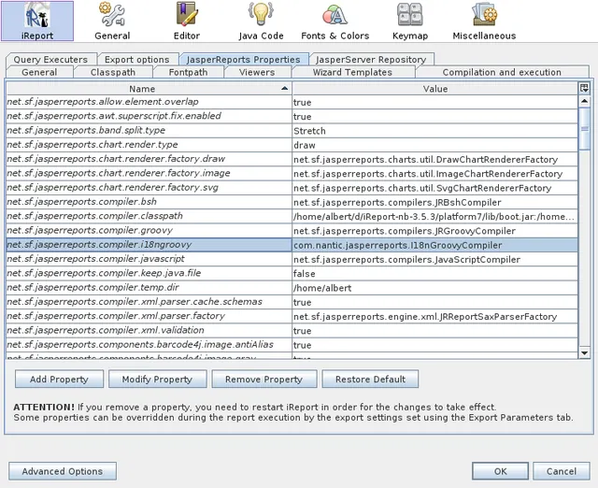Confirm with the OK button
This screenshot has height=488, width=598.
tap(501, 471)
